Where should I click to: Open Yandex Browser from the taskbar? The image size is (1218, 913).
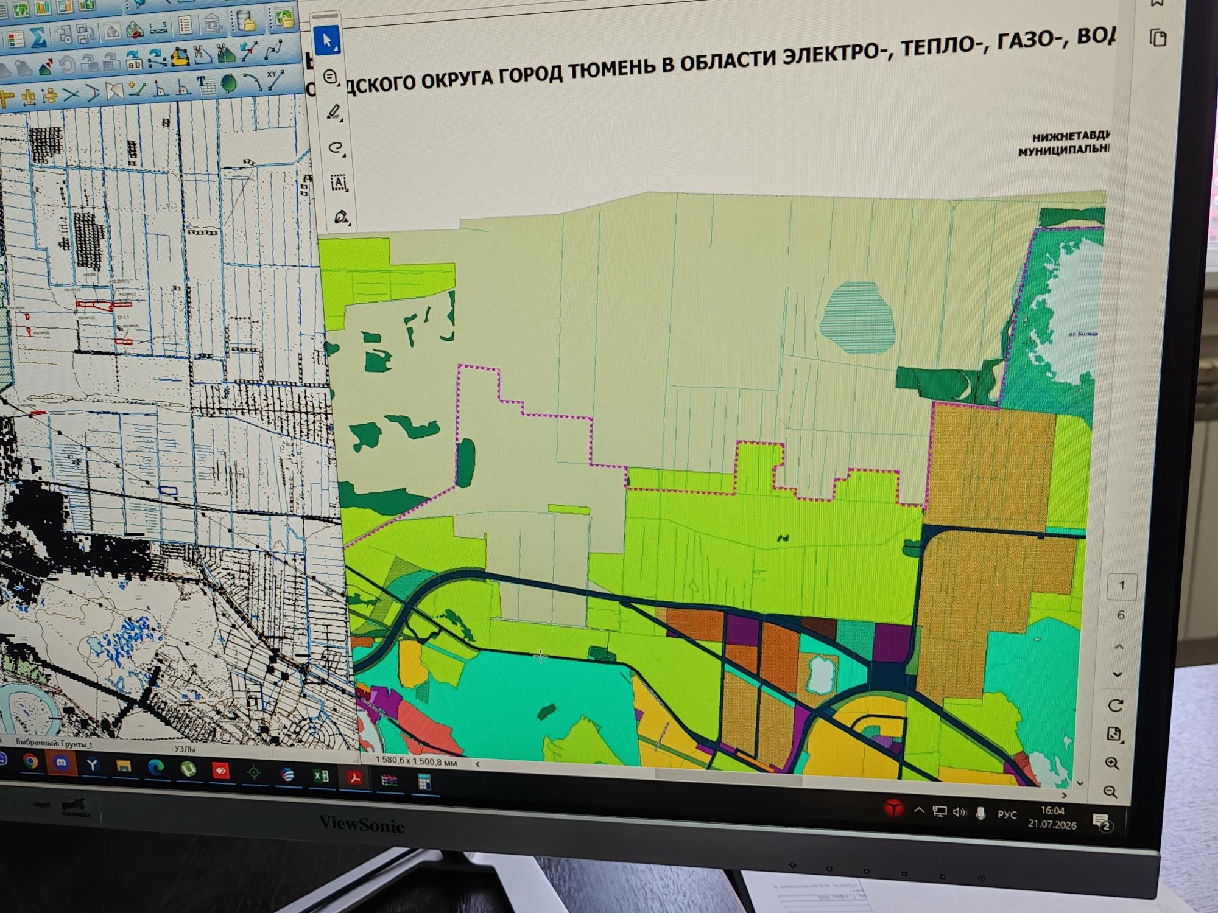(93, 764)
